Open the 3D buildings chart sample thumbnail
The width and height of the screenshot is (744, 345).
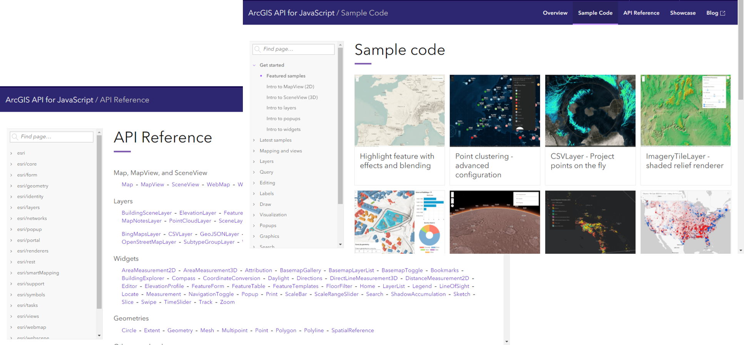pos(400,222)
